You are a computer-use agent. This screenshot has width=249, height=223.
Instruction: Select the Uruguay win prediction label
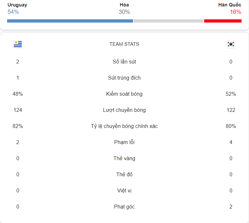pyautogui.click(x=17, y=5)
